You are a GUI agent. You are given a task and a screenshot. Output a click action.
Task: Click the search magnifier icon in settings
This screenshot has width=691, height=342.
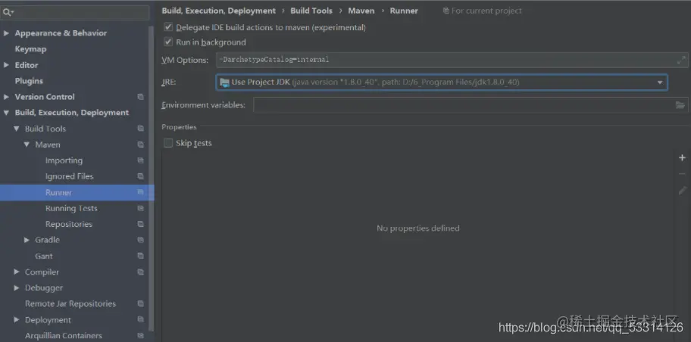tap(7, 12)
